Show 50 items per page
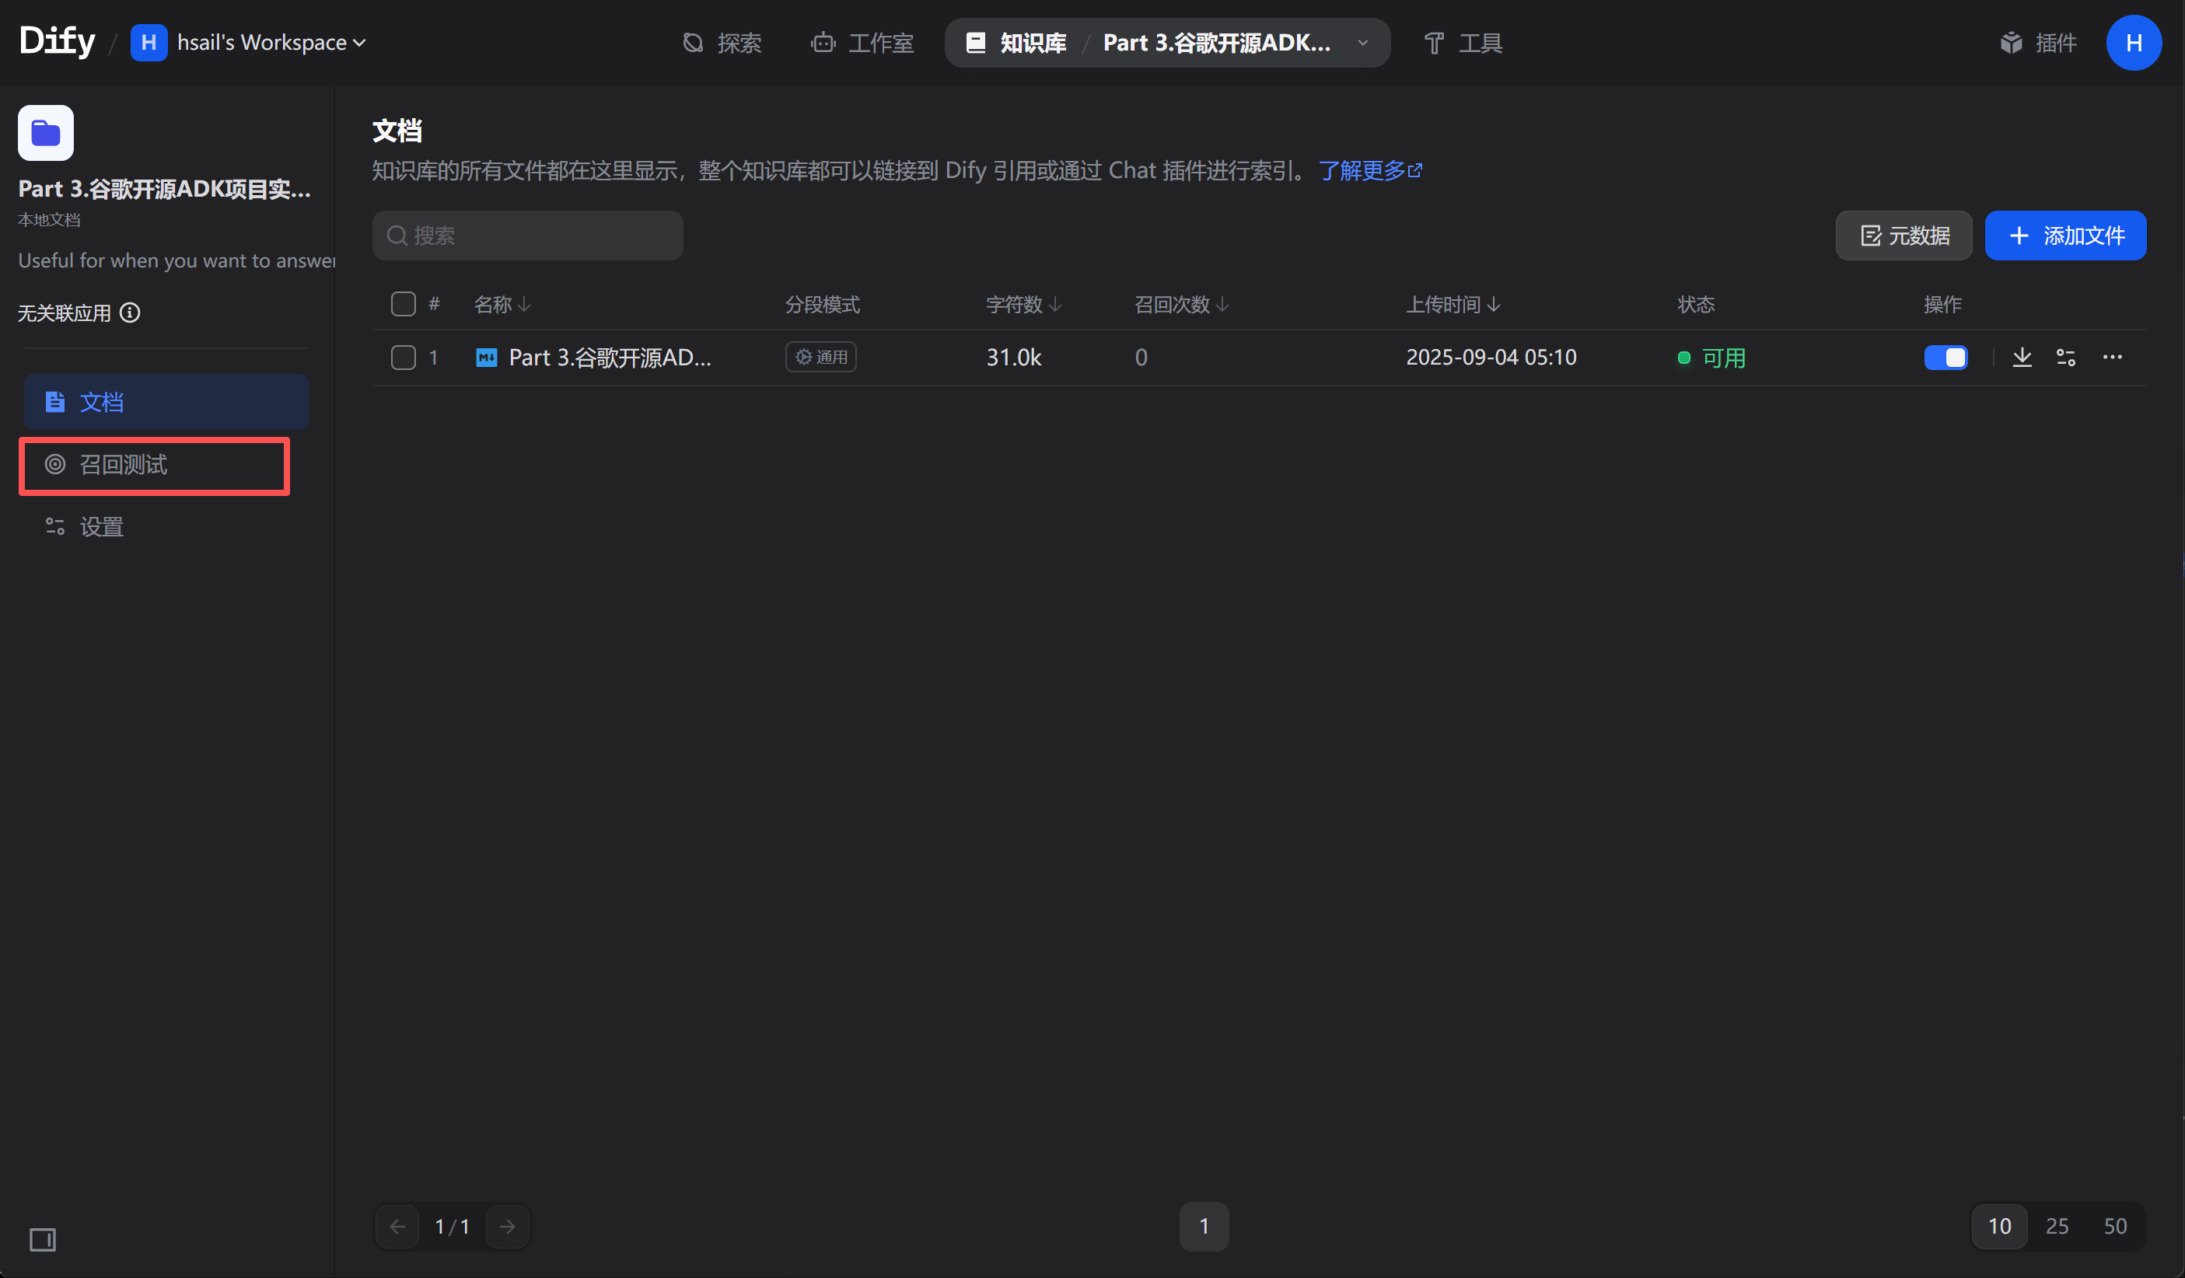This screenshot has height=1278, width=2185. (x=2116, y=1226)
